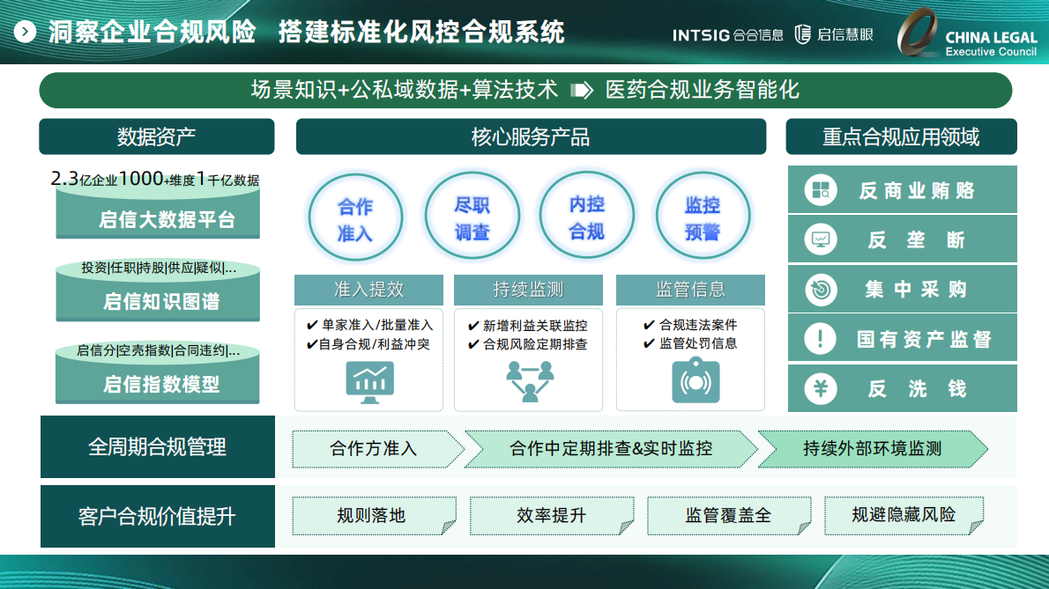
Task: Click the exclamation icon beside 国有资产监督
Action: pos(822,338)
